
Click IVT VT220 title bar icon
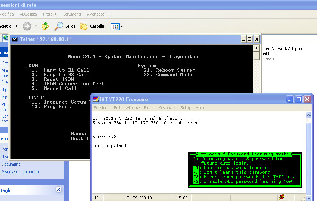(x=96, y=99)
